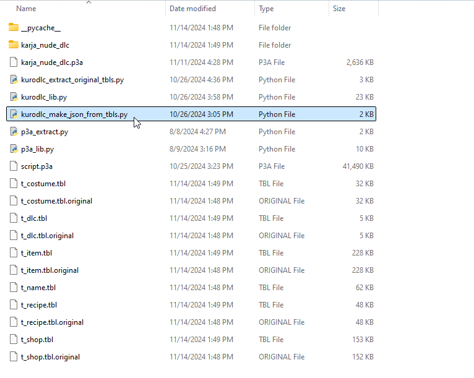Select the kurodlc_lib.py Python file icon
The height and width of the screenshot is (378, 474).
(x=14, y=97)
